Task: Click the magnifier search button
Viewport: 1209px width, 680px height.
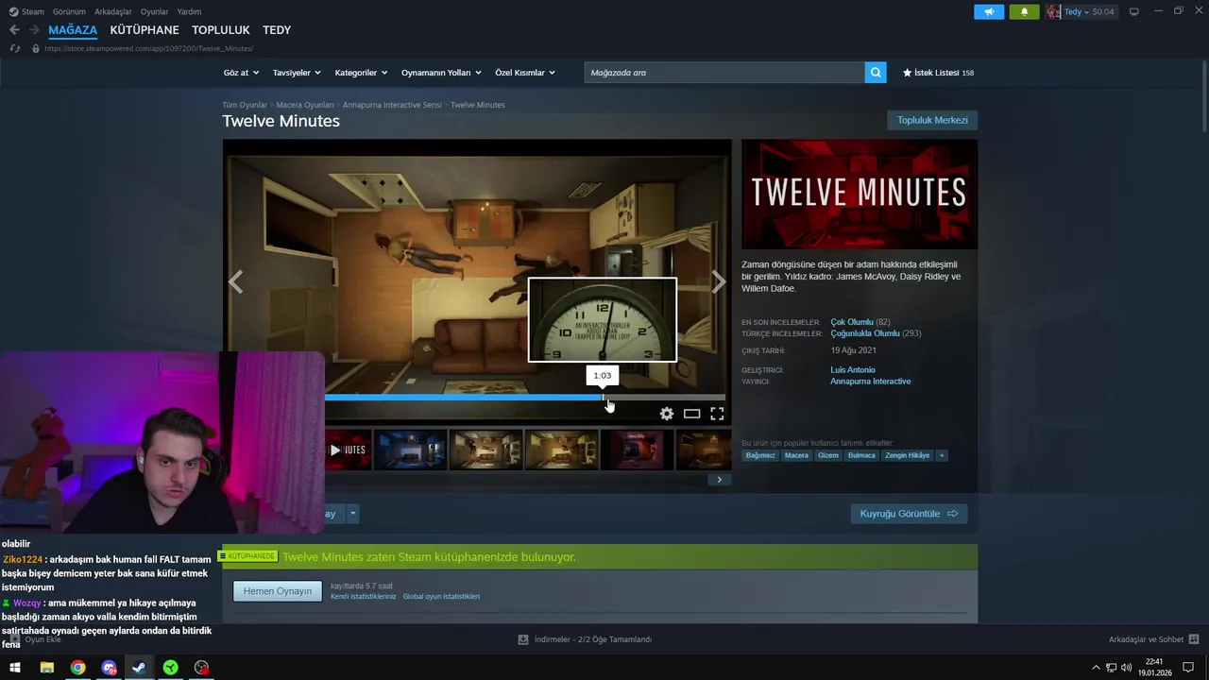Action: coord(876,73)
